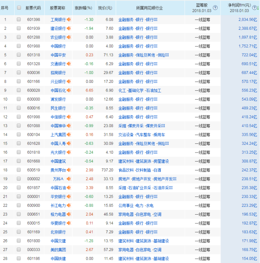
Task: Click green sort arrow on 净利润 column
Action: 258,8
